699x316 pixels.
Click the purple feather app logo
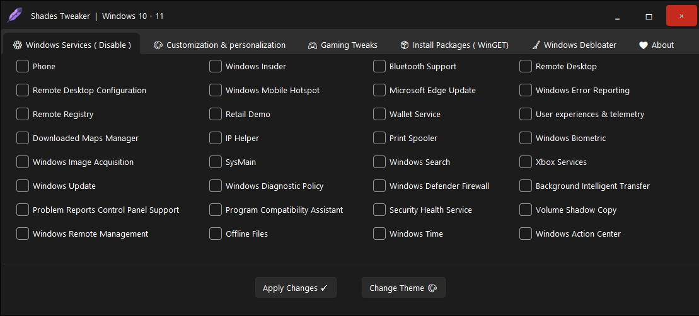[14, 16]
